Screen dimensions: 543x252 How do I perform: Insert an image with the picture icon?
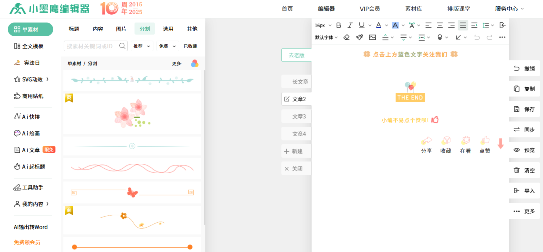[x=372, y=37]
